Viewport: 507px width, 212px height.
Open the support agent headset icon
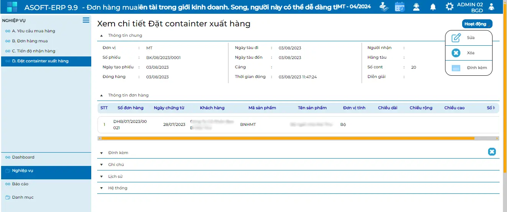[x=416, y=7]
